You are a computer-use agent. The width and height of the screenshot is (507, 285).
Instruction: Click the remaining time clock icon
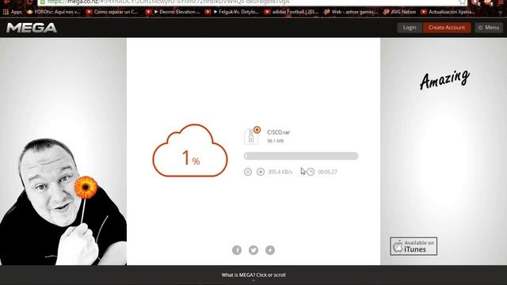[x=311, y=172]
